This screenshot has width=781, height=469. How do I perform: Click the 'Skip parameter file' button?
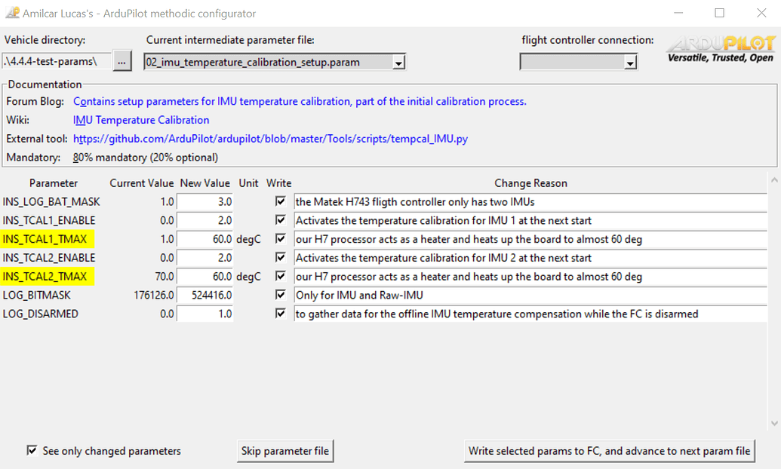[285, 450]
